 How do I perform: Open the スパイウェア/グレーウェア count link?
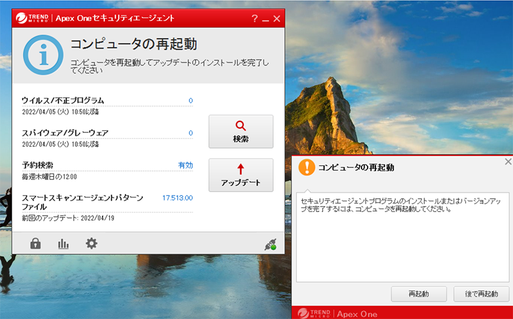[x=191, y=133]
